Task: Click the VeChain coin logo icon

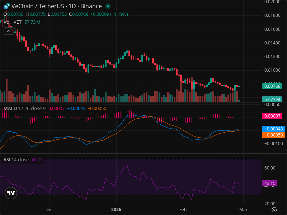Action: (7, 6)
